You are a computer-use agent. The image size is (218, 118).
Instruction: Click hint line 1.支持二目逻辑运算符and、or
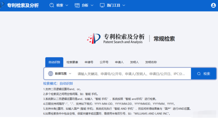(x=62, y=89)
